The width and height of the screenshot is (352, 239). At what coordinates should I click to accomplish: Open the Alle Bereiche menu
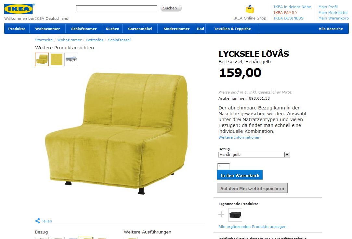click(x=331, y=29)
